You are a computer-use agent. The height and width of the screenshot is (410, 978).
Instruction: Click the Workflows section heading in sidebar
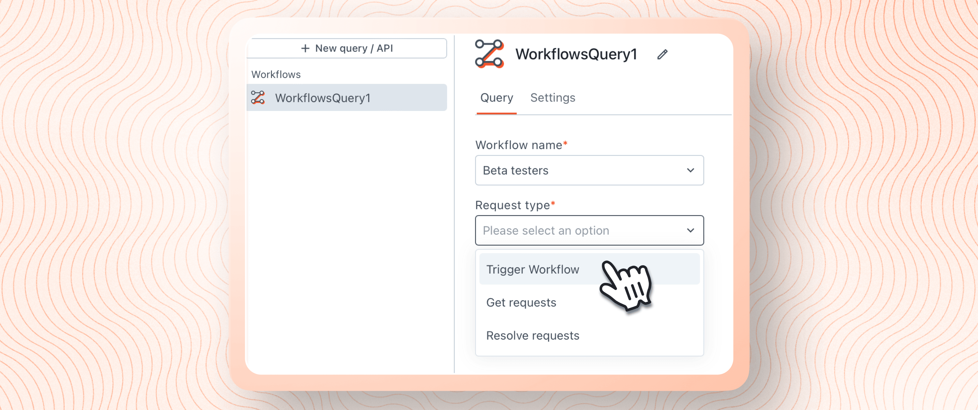[275, 74]
